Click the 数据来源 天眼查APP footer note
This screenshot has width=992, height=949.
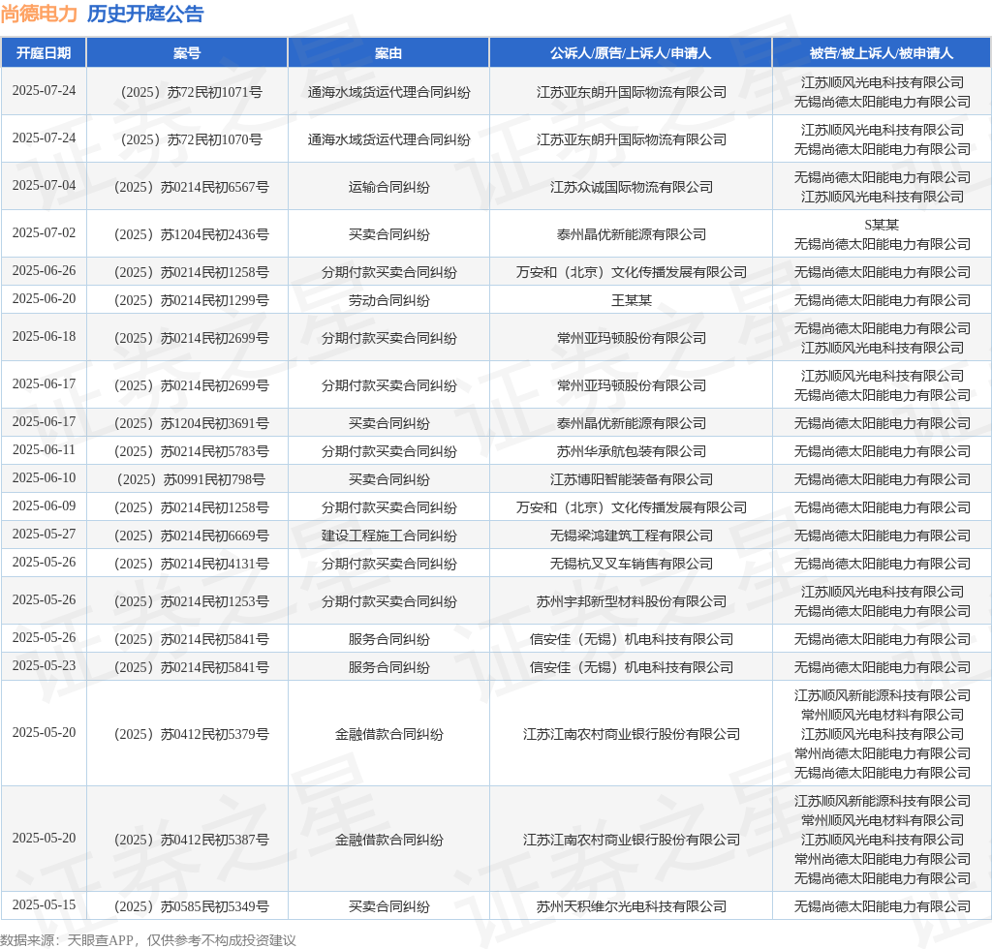(x=148, y=941)
